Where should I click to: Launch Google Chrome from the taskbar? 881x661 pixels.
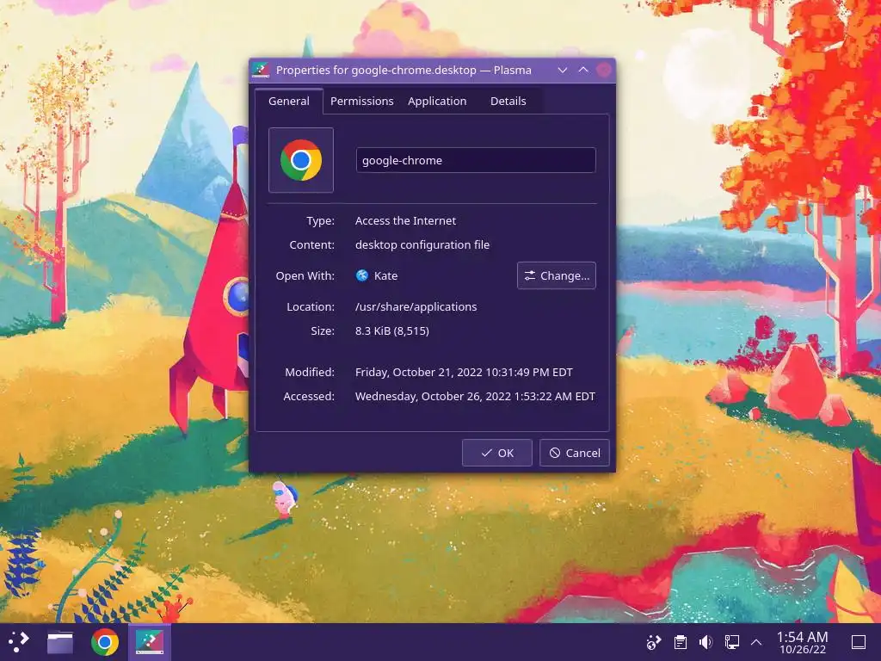click(105, 642)
